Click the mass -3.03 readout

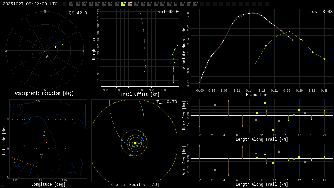[x=319, y=12]
